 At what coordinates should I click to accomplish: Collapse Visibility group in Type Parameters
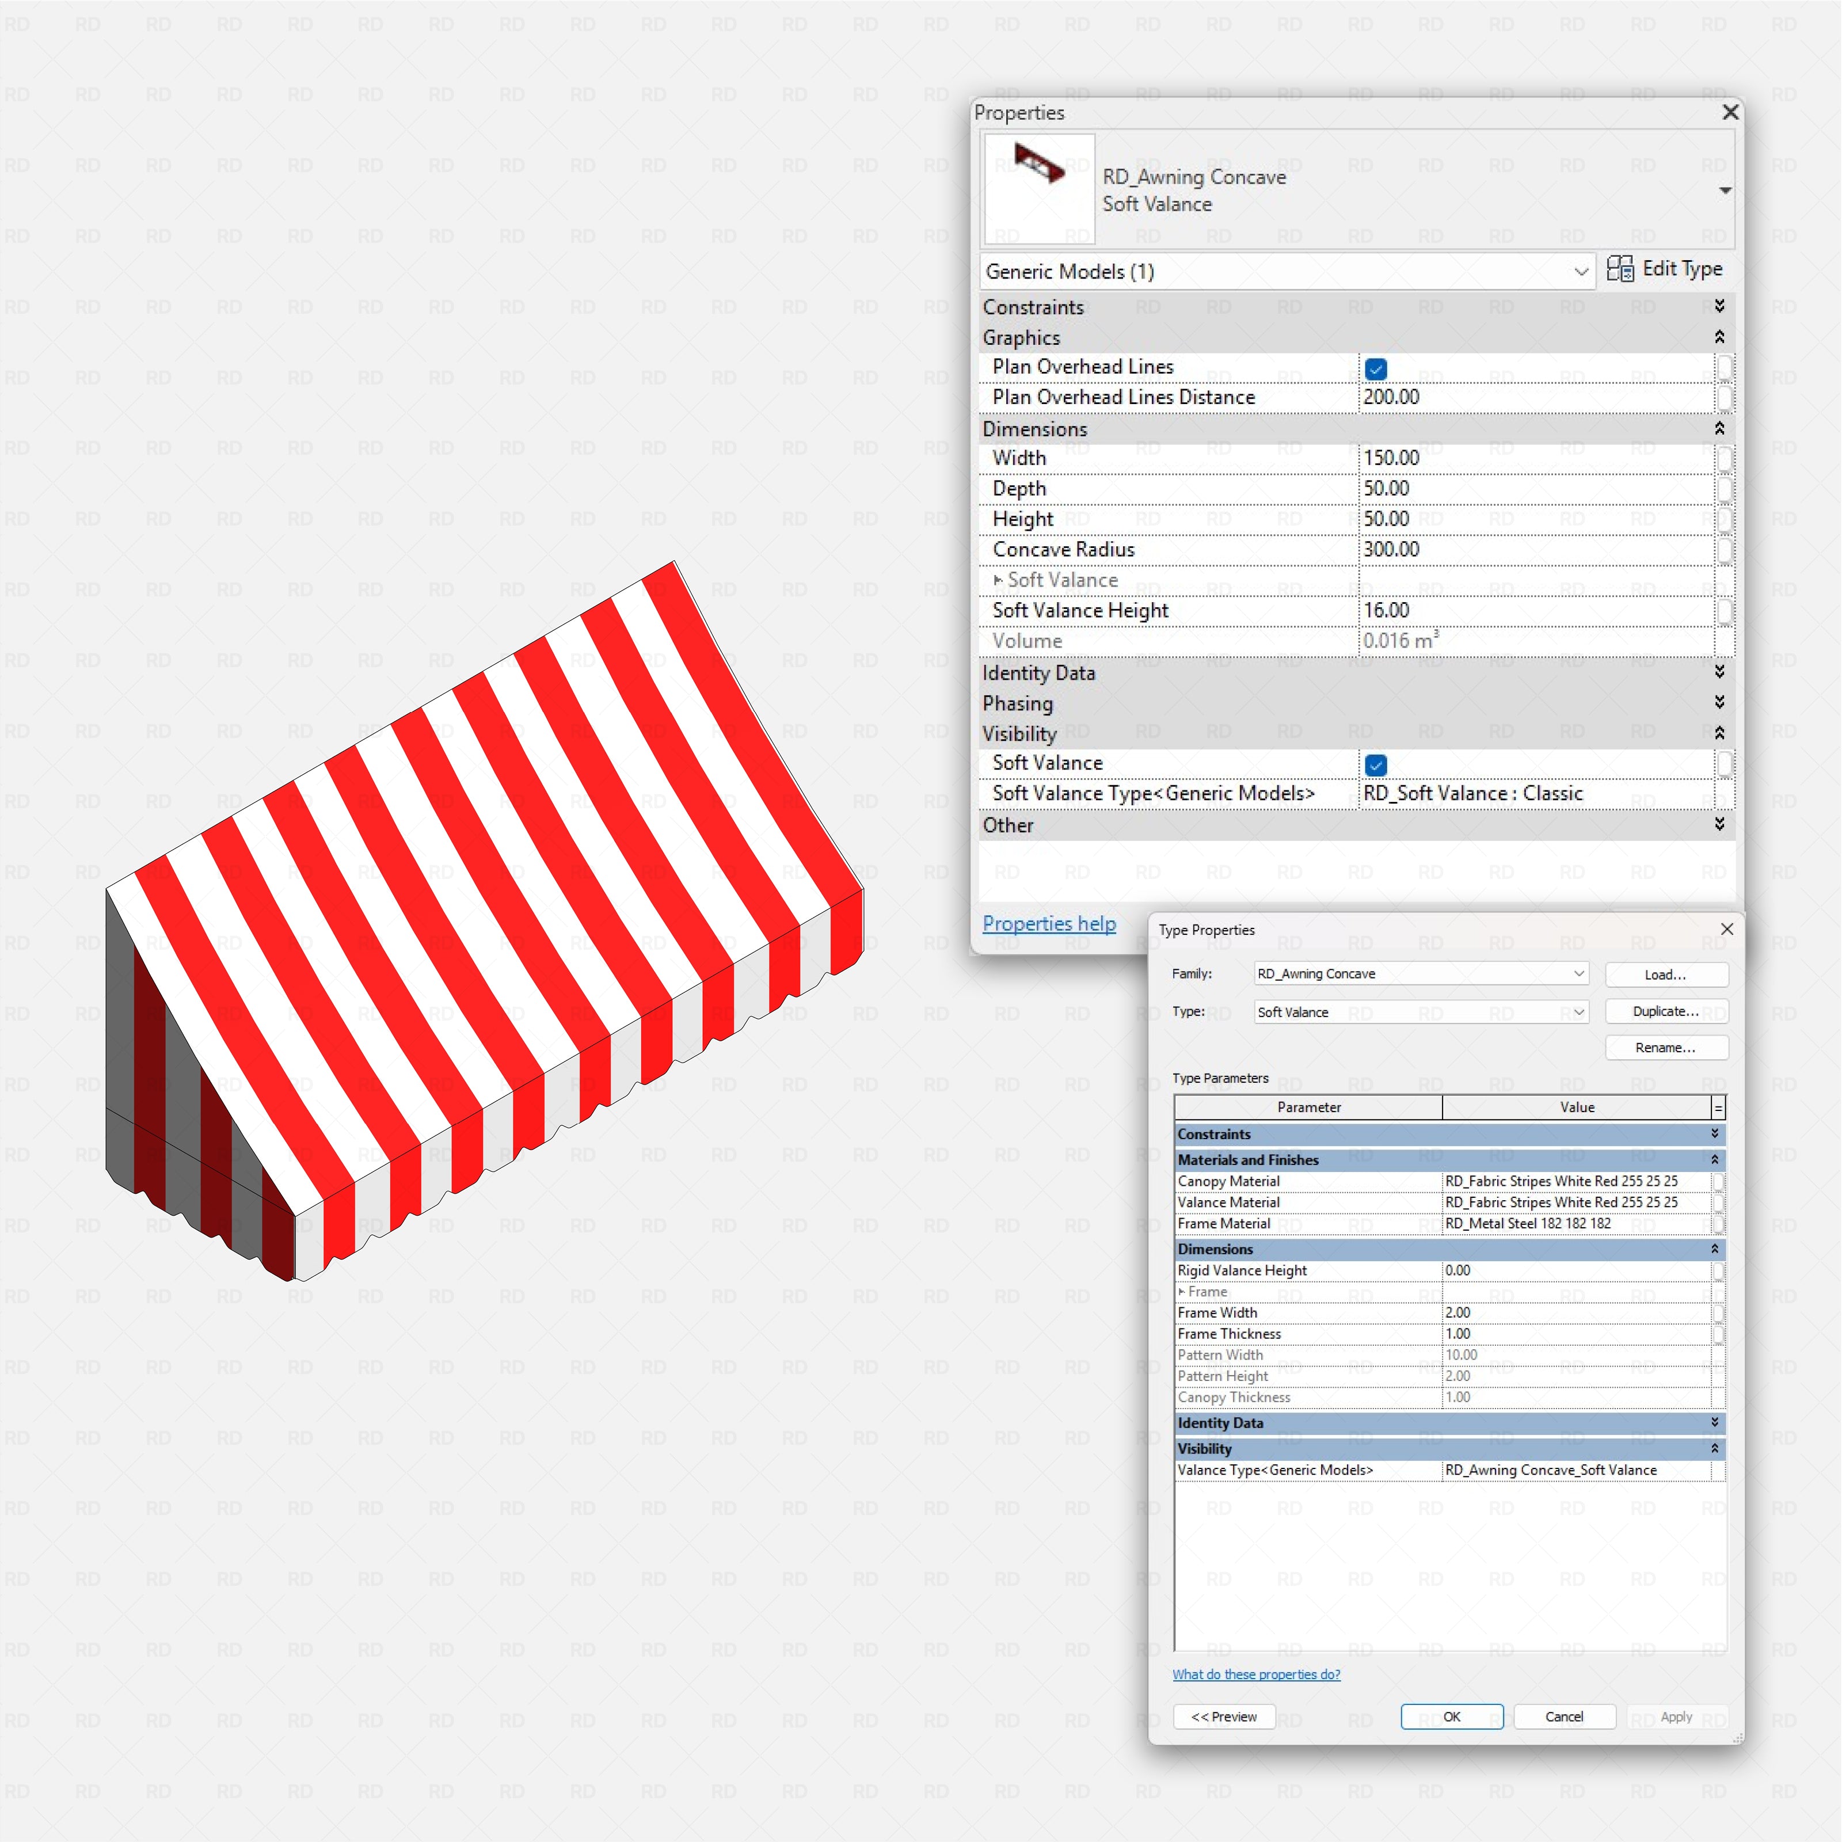(x=1714, y=1448)
